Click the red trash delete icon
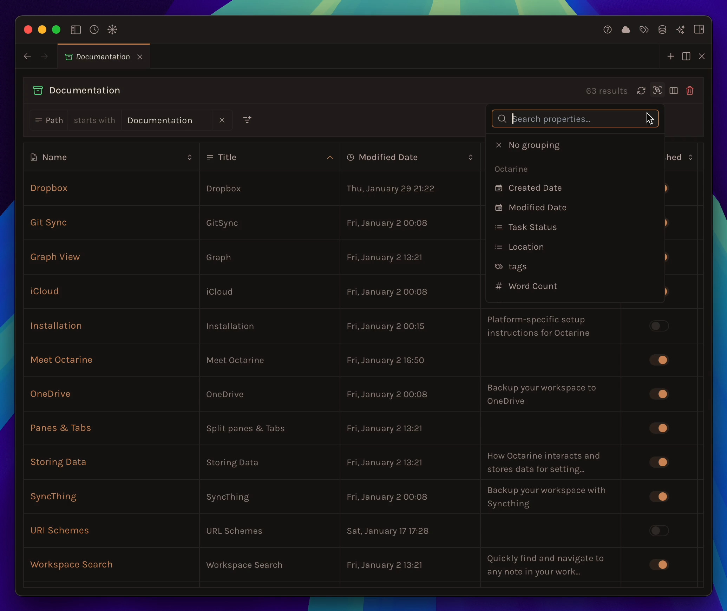 click(690, 91)
